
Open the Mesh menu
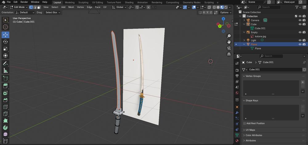(71, 7)
